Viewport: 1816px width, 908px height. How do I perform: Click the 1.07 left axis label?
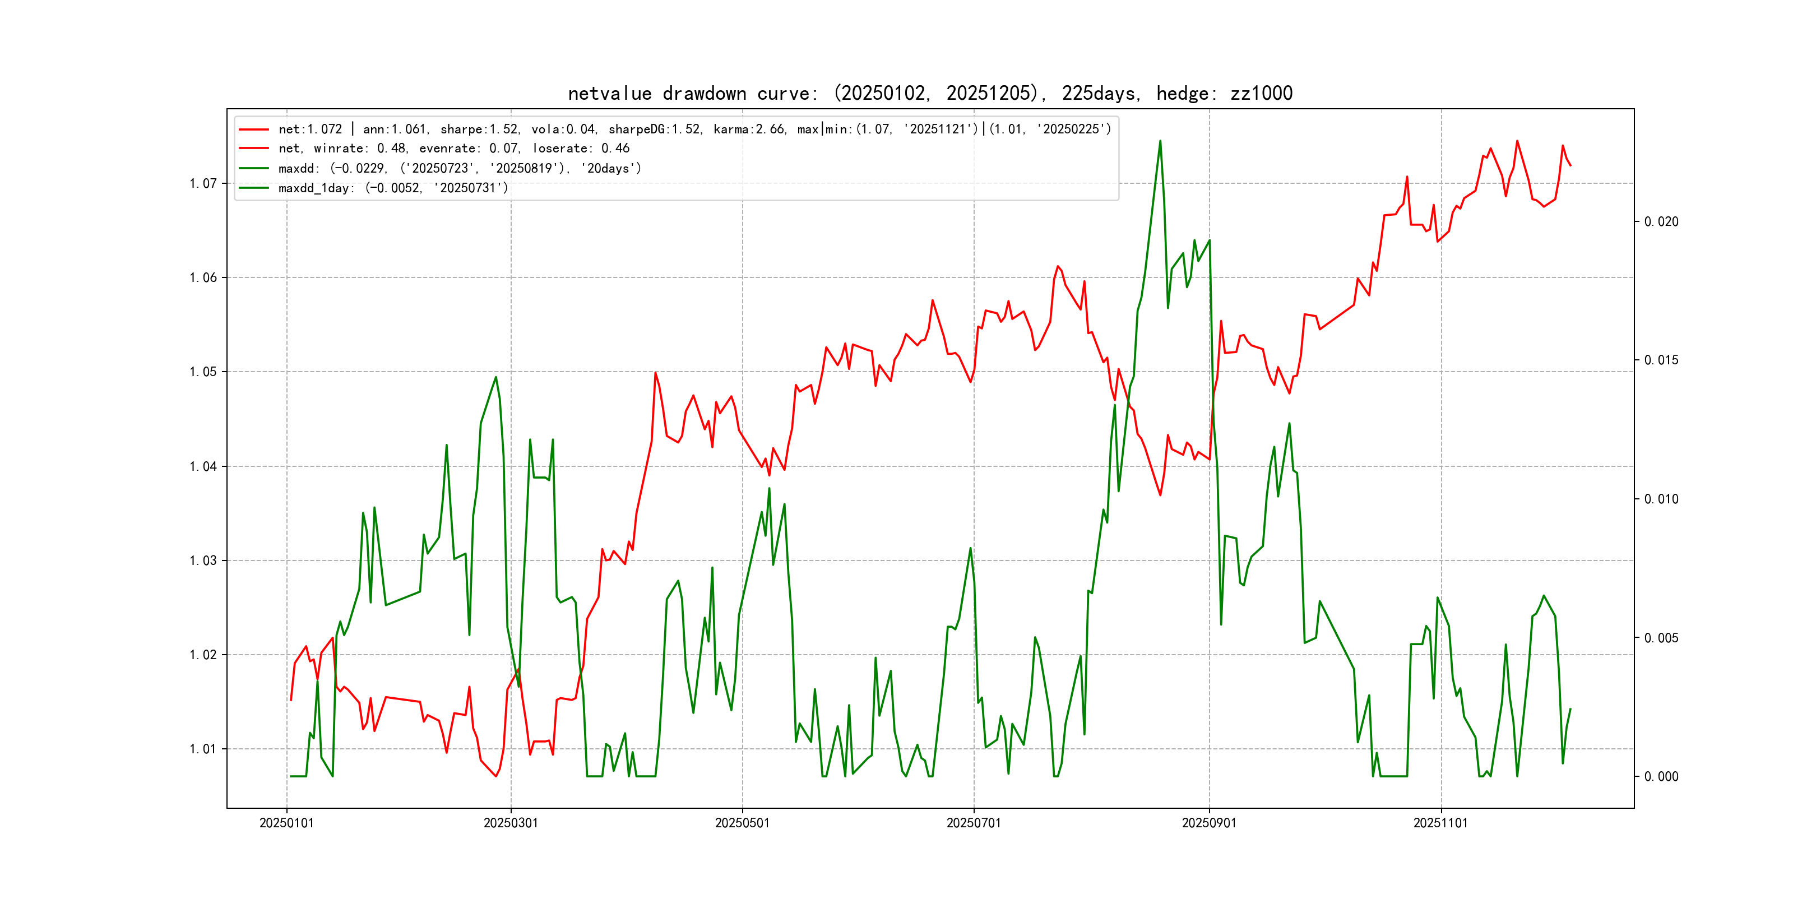click(203, 184)
